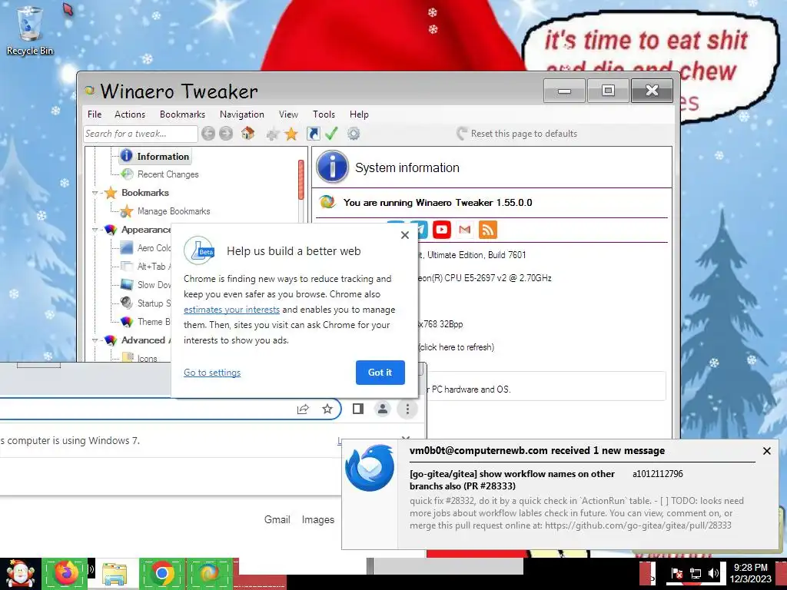Click the Back navigation arrow in Winaero toolbar

point(208,134)
